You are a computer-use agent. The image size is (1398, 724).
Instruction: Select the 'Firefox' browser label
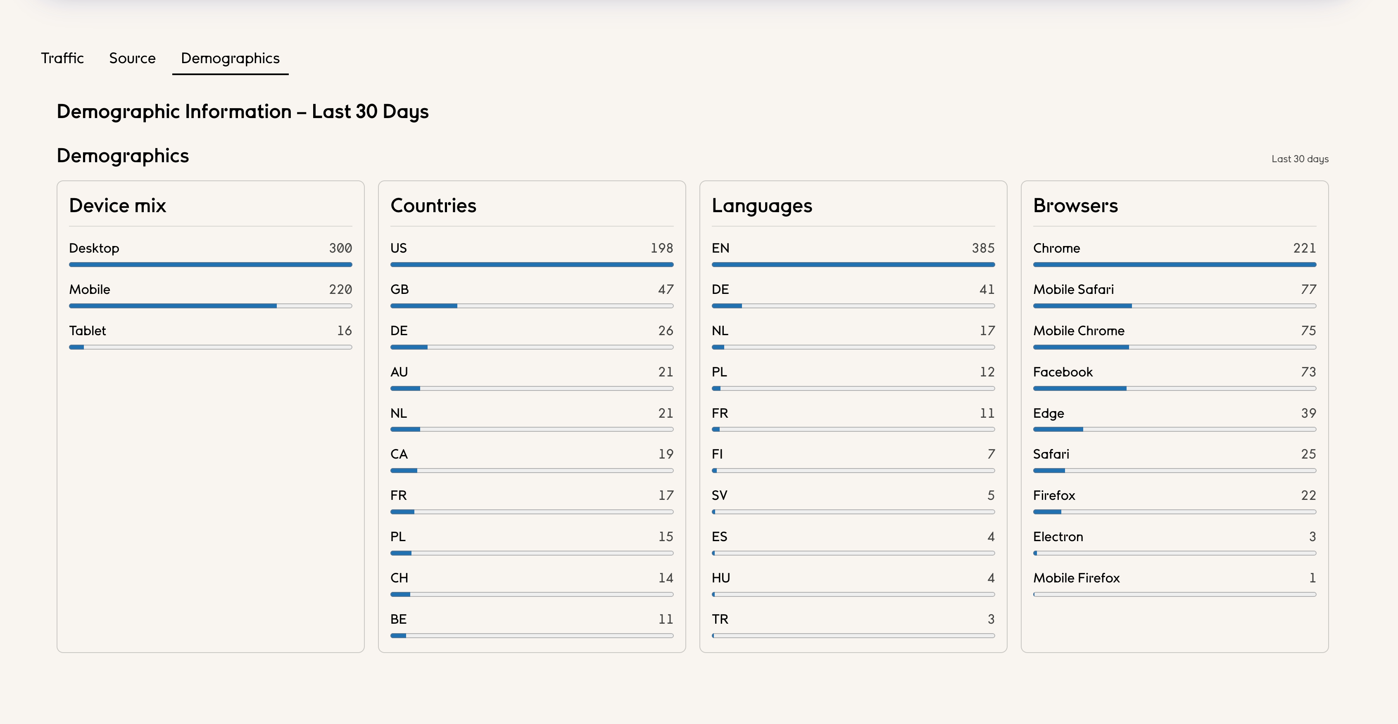[x=1054, y=495]
